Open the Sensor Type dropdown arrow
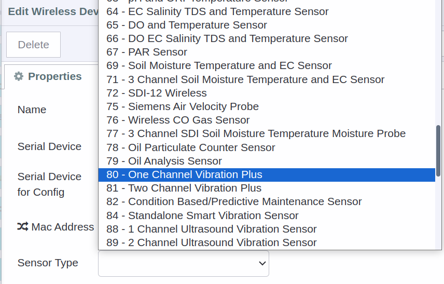The width and height of the screenshot is (444, 284). click(x=262, y=263)
